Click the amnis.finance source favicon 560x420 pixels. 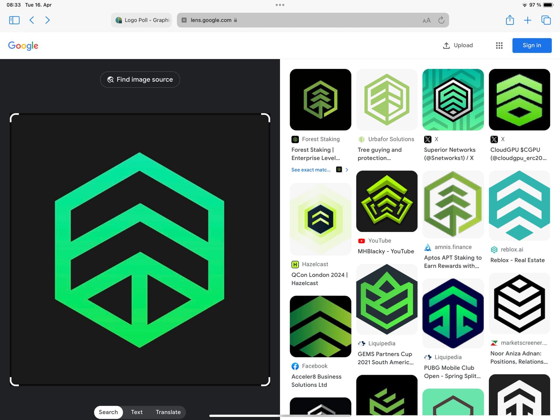point(428,247)
